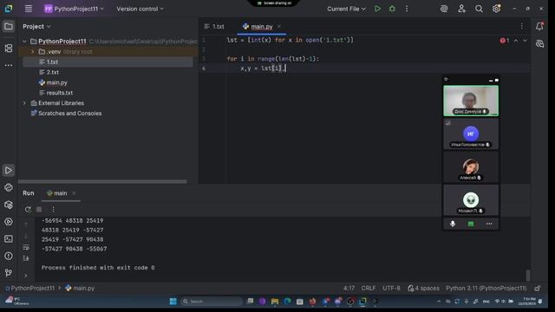Click PythonProject11 breadcrumb in status bar
Screen dimensions: 555x312
(x=30, y=289)
